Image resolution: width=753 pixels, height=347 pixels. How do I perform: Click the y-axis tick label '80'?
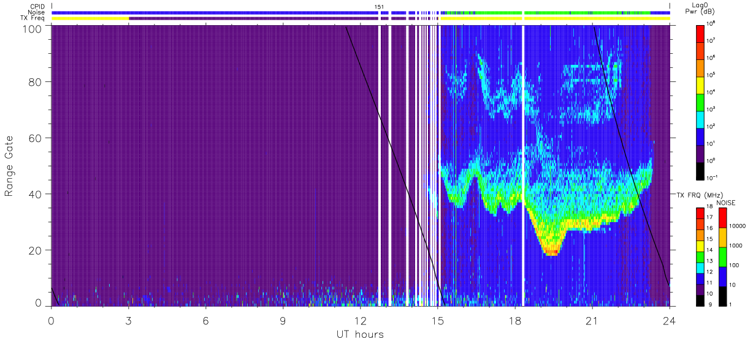coord(34,82)
